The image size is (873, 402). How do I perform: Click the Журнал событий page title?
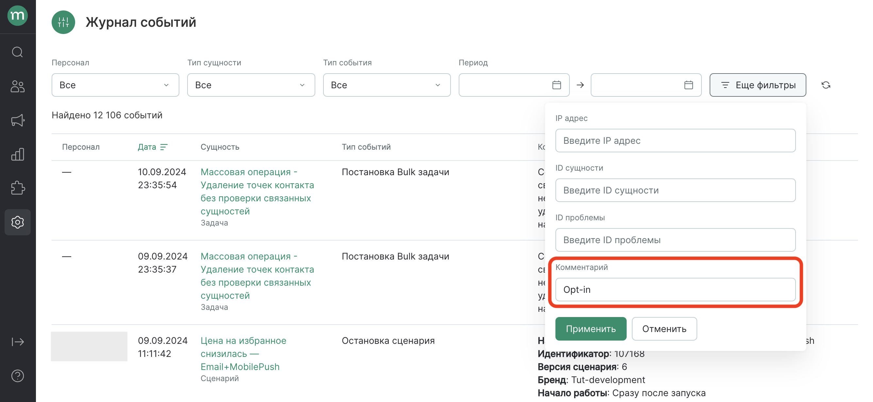point(140,22)
